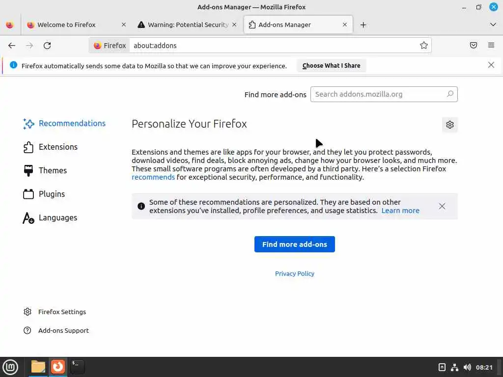Dismiss the data sharing notification bar

491,65
